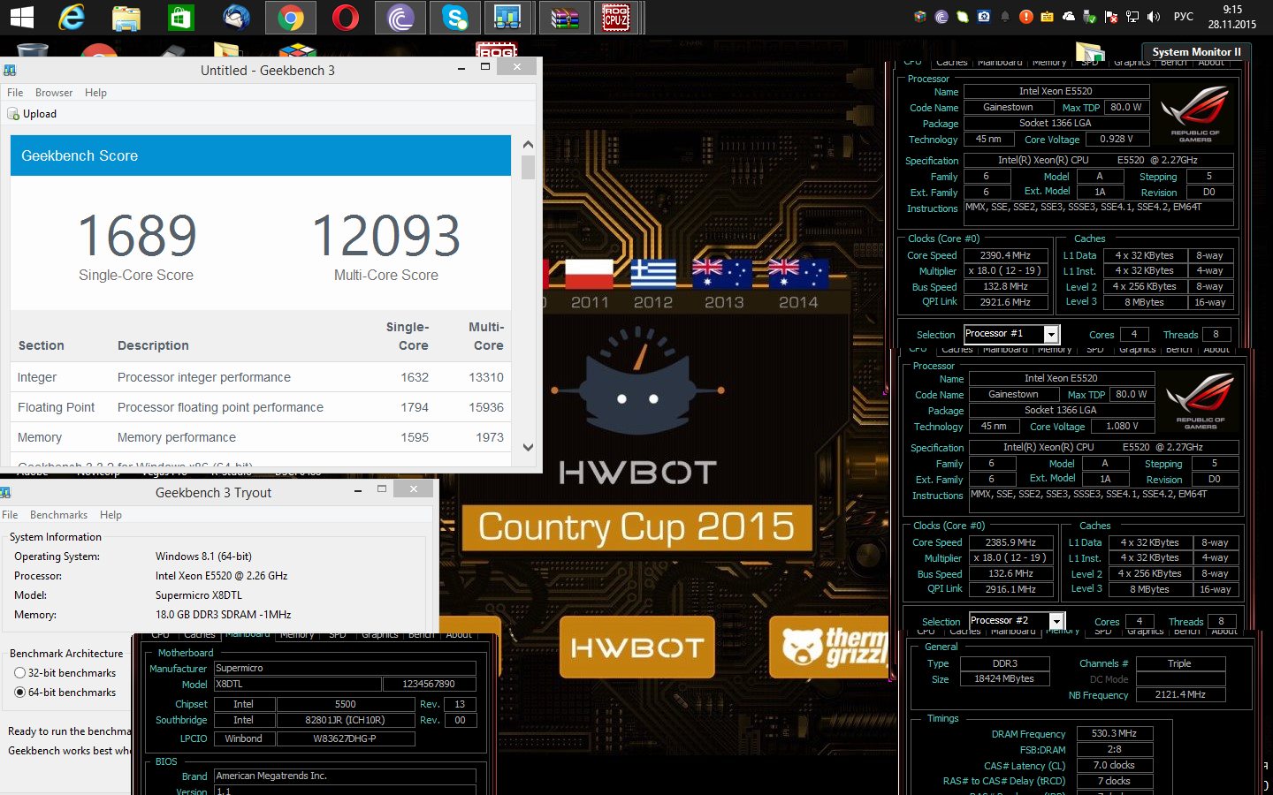Click the BitTorrent system tray icon
The height and width of the screenshot is (795, 1273).
click(941, 17)
